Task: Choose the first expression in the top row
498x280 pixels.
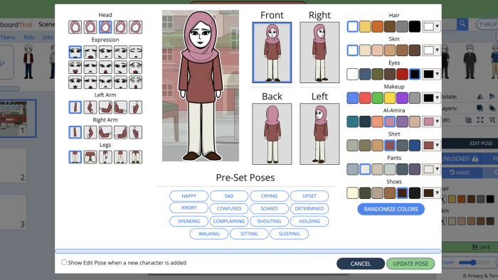Action: (x=75, y=52)
